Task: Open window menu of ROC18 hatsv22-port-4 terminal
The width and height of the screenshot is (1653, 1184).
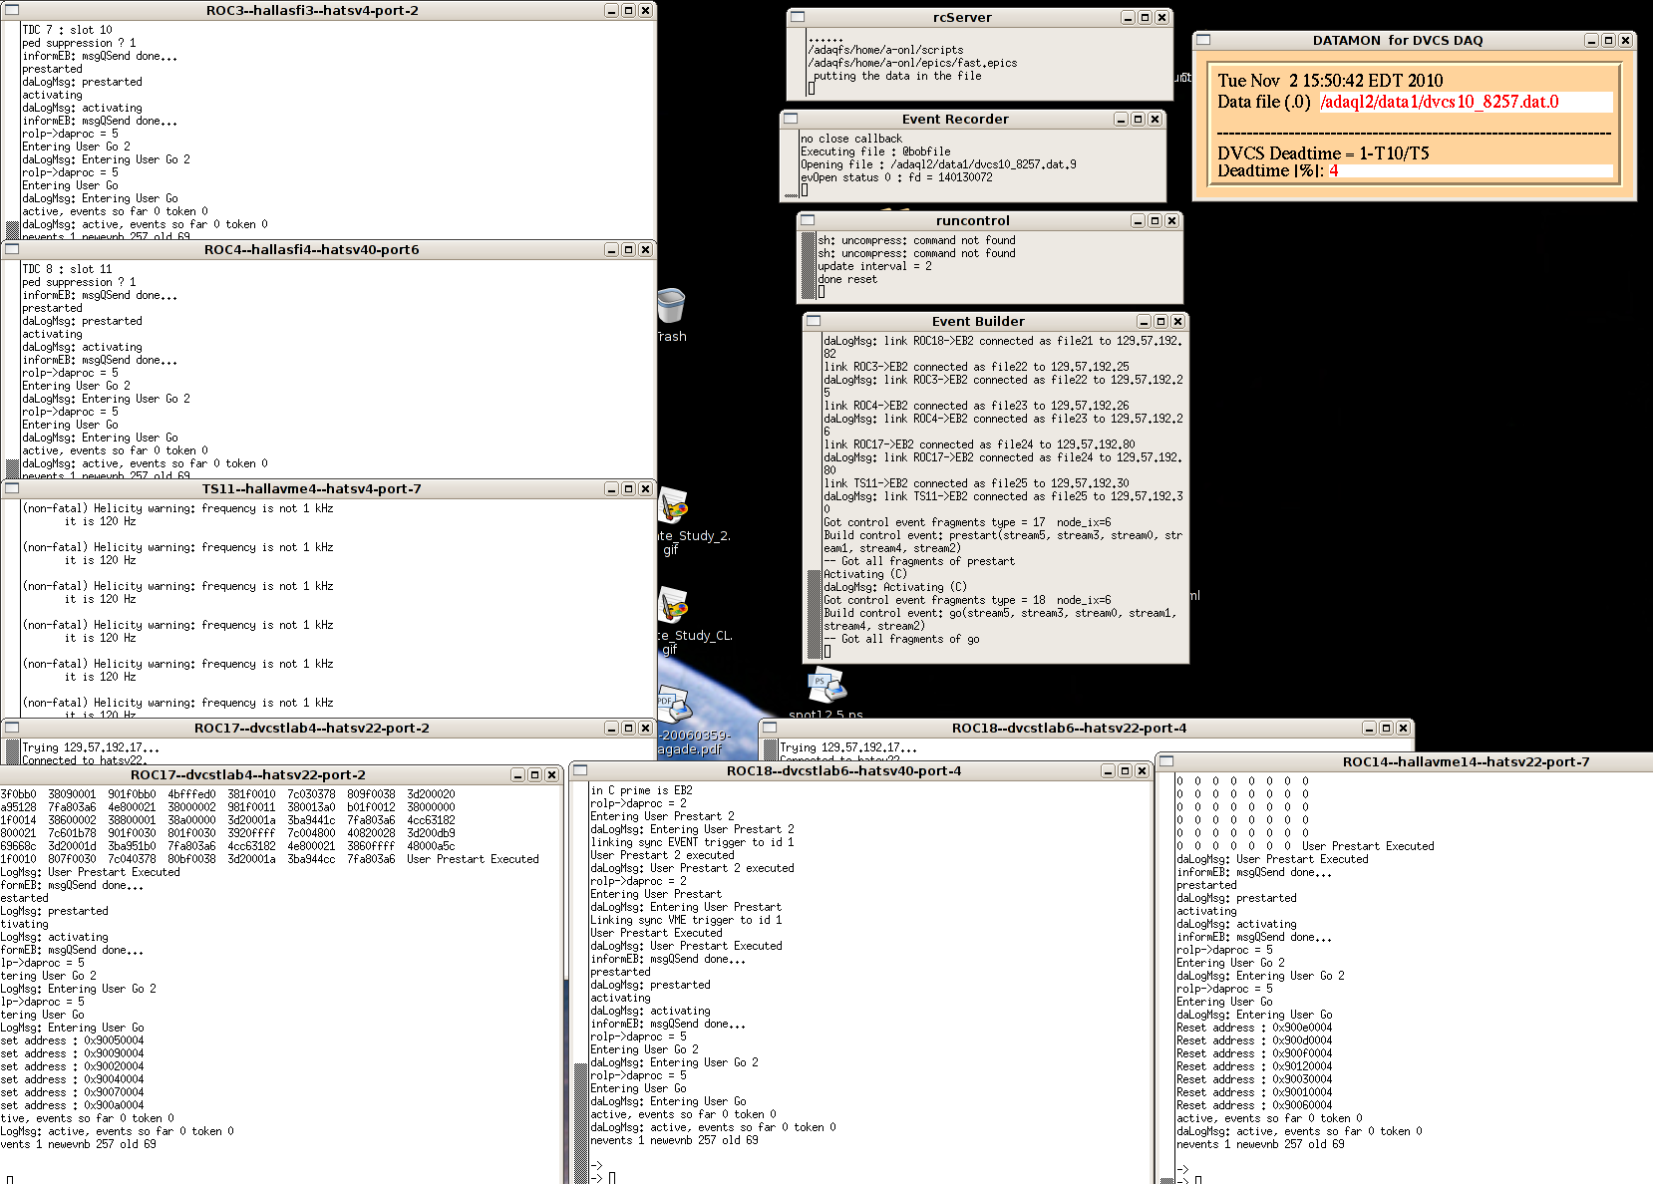Action: click(x=770, y=728)
